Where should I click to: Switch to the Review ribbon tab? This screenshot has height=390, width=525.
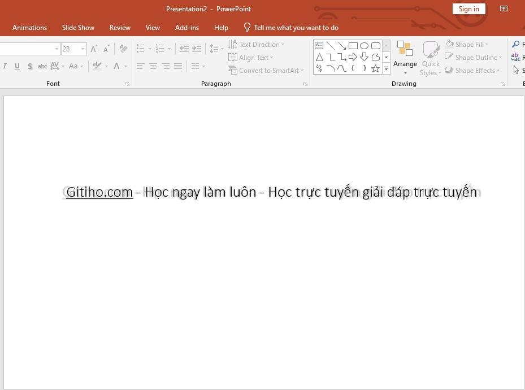click(x=120, y=27)
